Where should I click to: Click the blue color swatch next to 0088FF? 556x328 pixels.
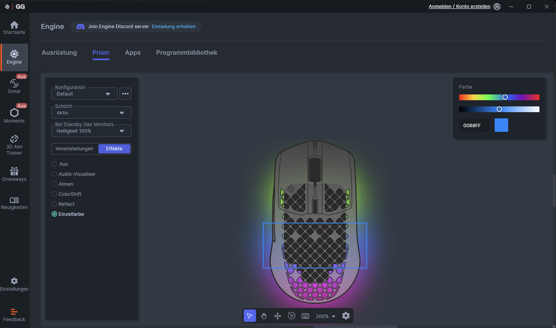(501, 125)
